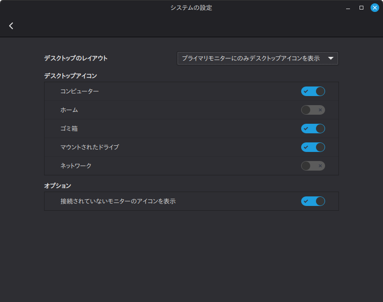Screen dimensions: 383x302
Task: Enable the ネットワーク desktop icon switch
Action: (313, 166)
